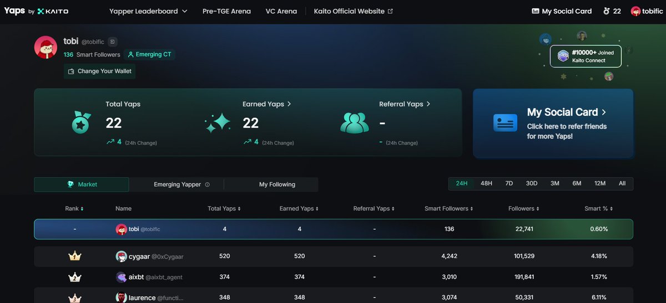Sort by the Smart Followers column

pyautogui.click(x=448, y=209)
